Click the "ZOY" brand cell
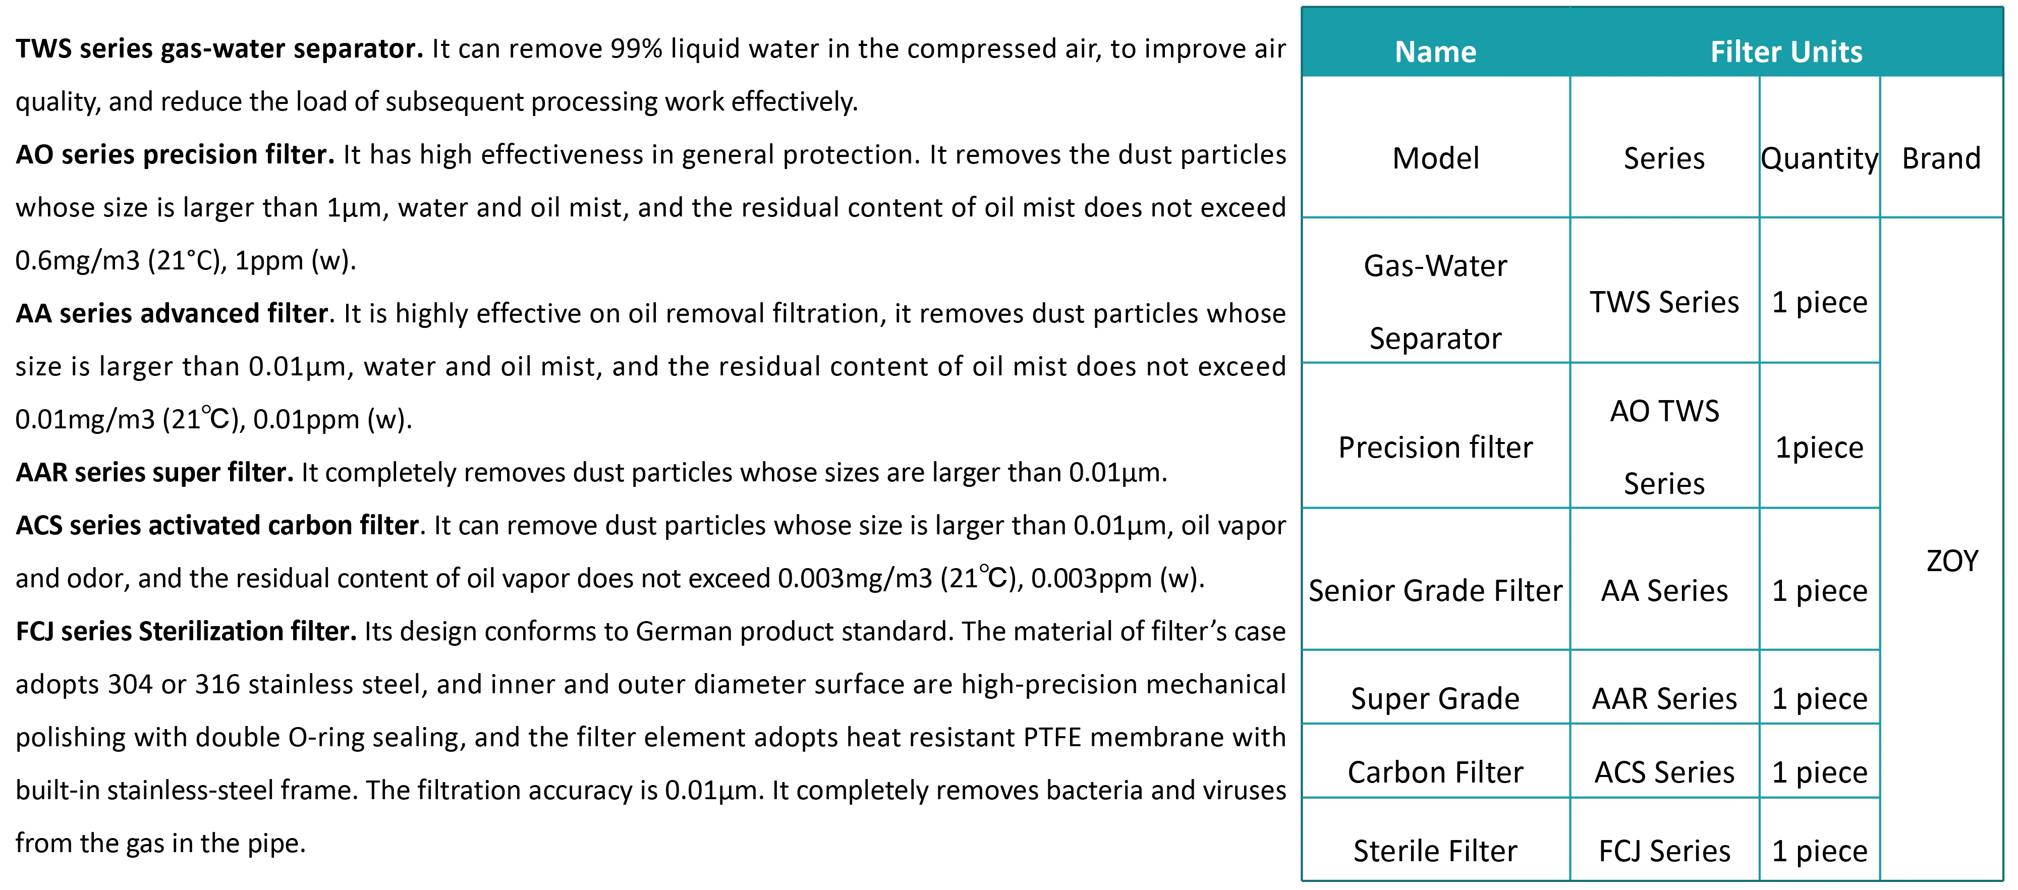Image resolution: width=2018 pixels, height=890 pixels. pos(1952,561)
